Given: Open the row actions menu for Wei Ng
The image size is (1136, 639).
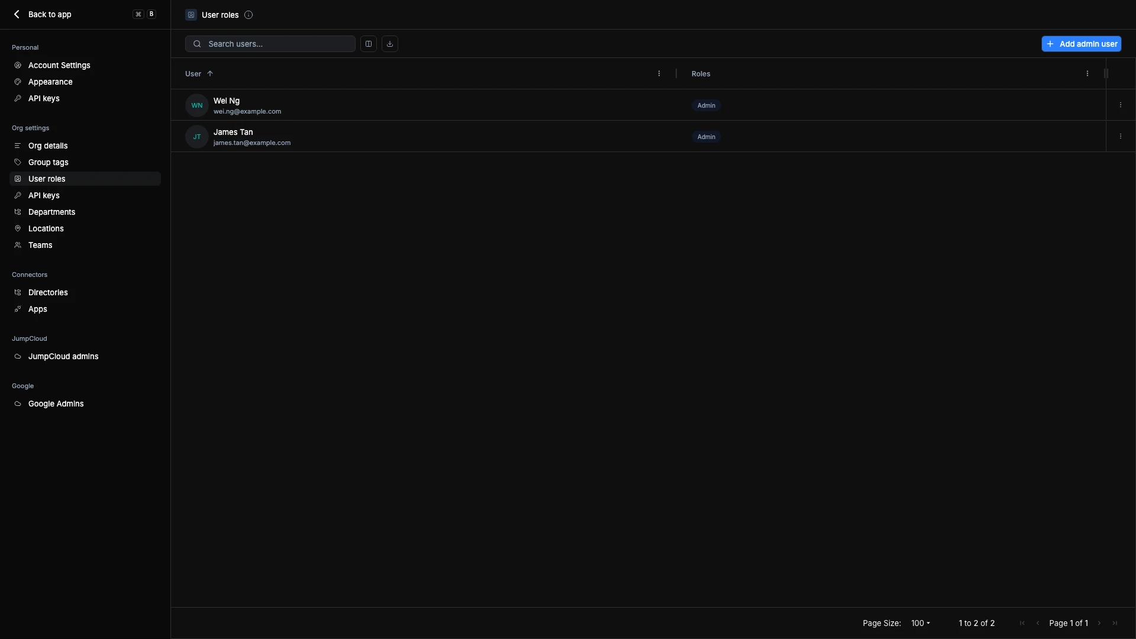Looking at the screenshot, I should (x=1120, y=105).
